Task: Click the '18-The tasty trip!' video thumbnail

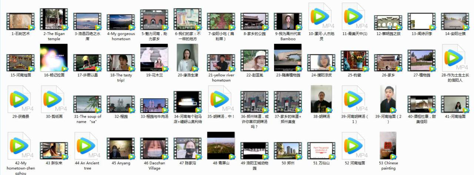Action: tap(121, 62)
